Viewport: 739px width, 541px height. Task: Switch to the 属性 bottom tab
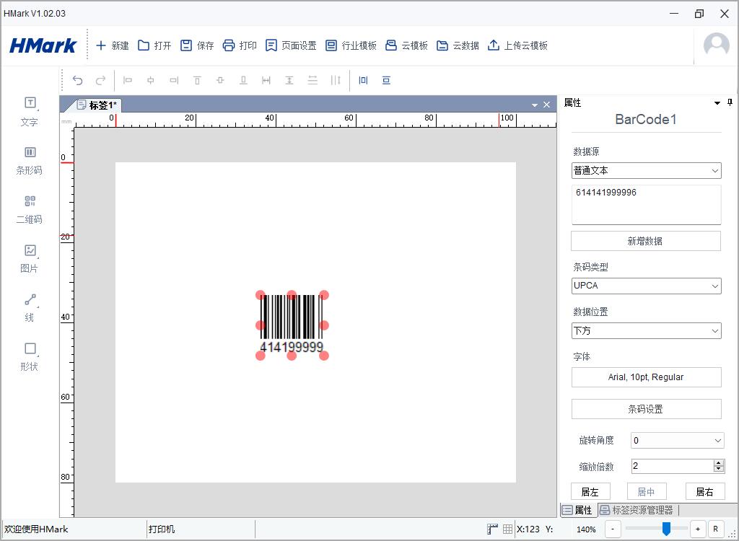[x=578, y=510]
